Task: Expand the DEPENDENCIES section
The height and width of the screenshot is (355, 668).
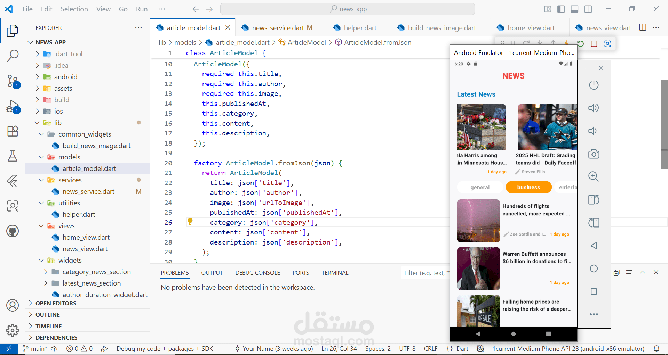Action: 88,338
